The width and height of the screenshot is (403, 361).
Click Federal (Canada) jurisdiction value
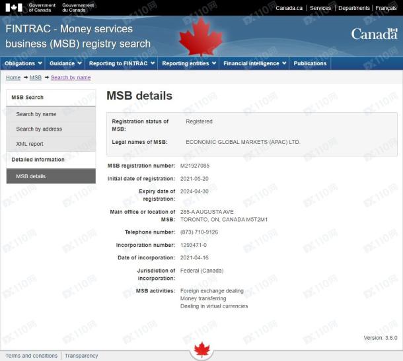point(201,271)
